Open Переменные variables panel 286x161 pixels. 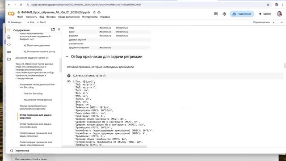tap(20, 151)
